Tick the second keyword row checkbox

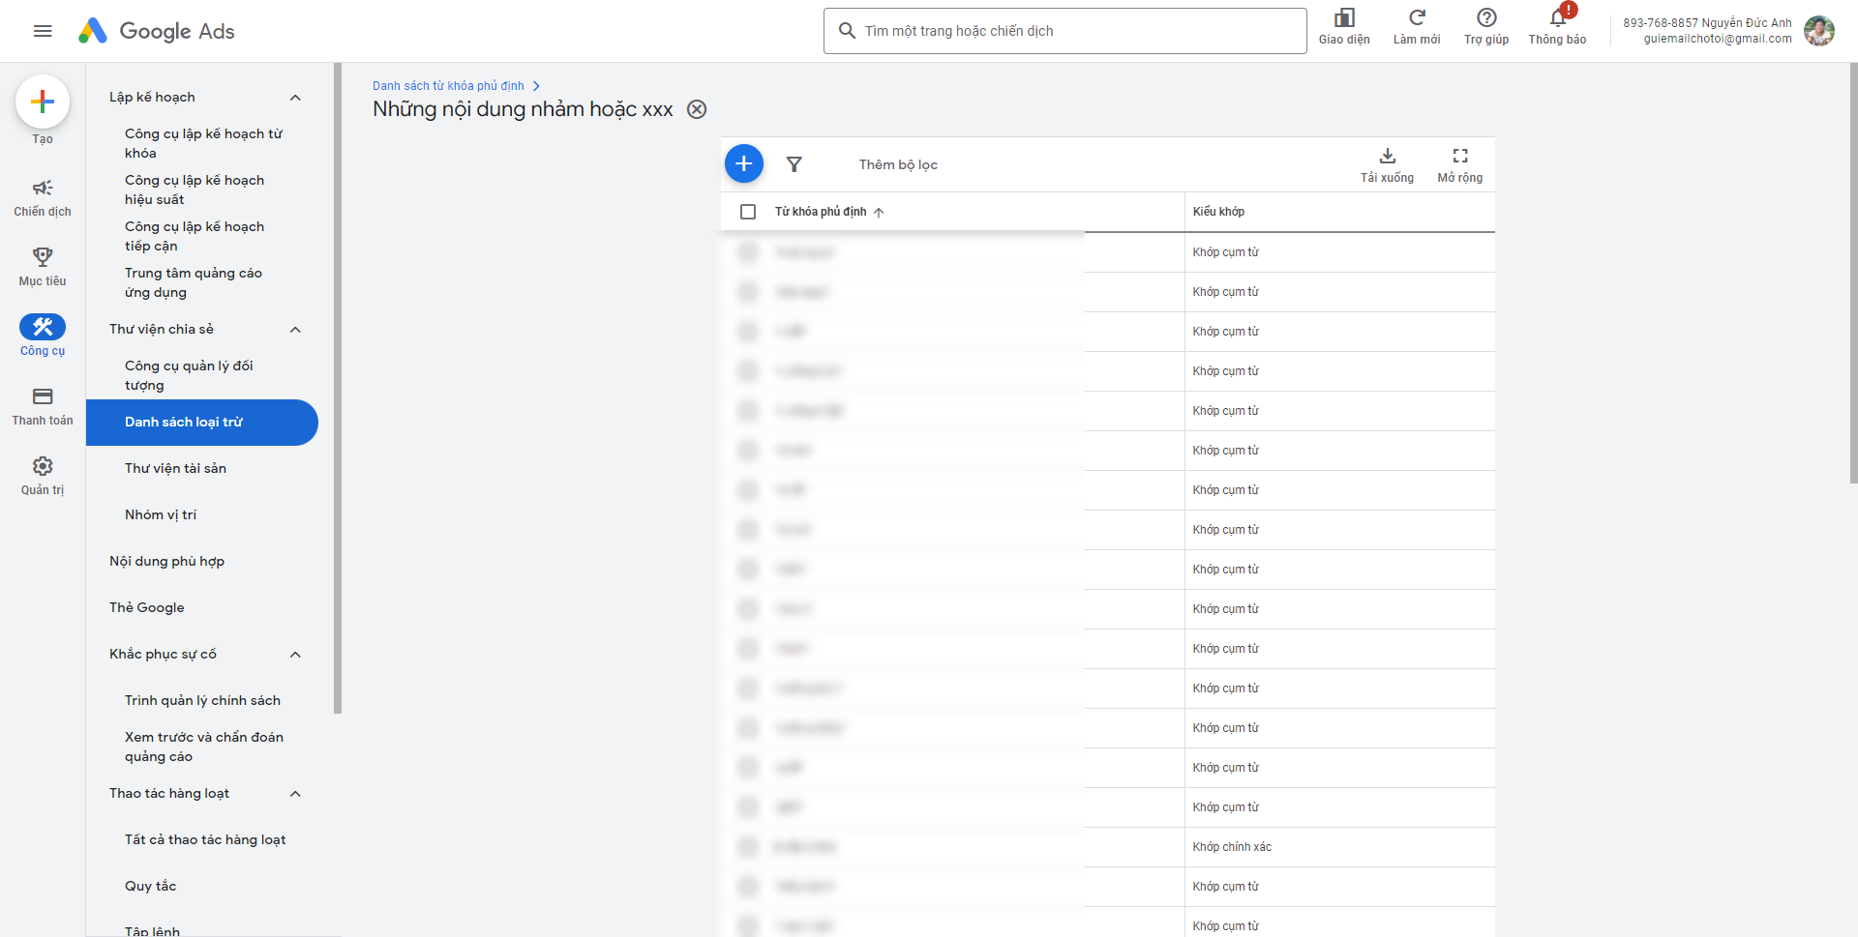pos(748,292)
